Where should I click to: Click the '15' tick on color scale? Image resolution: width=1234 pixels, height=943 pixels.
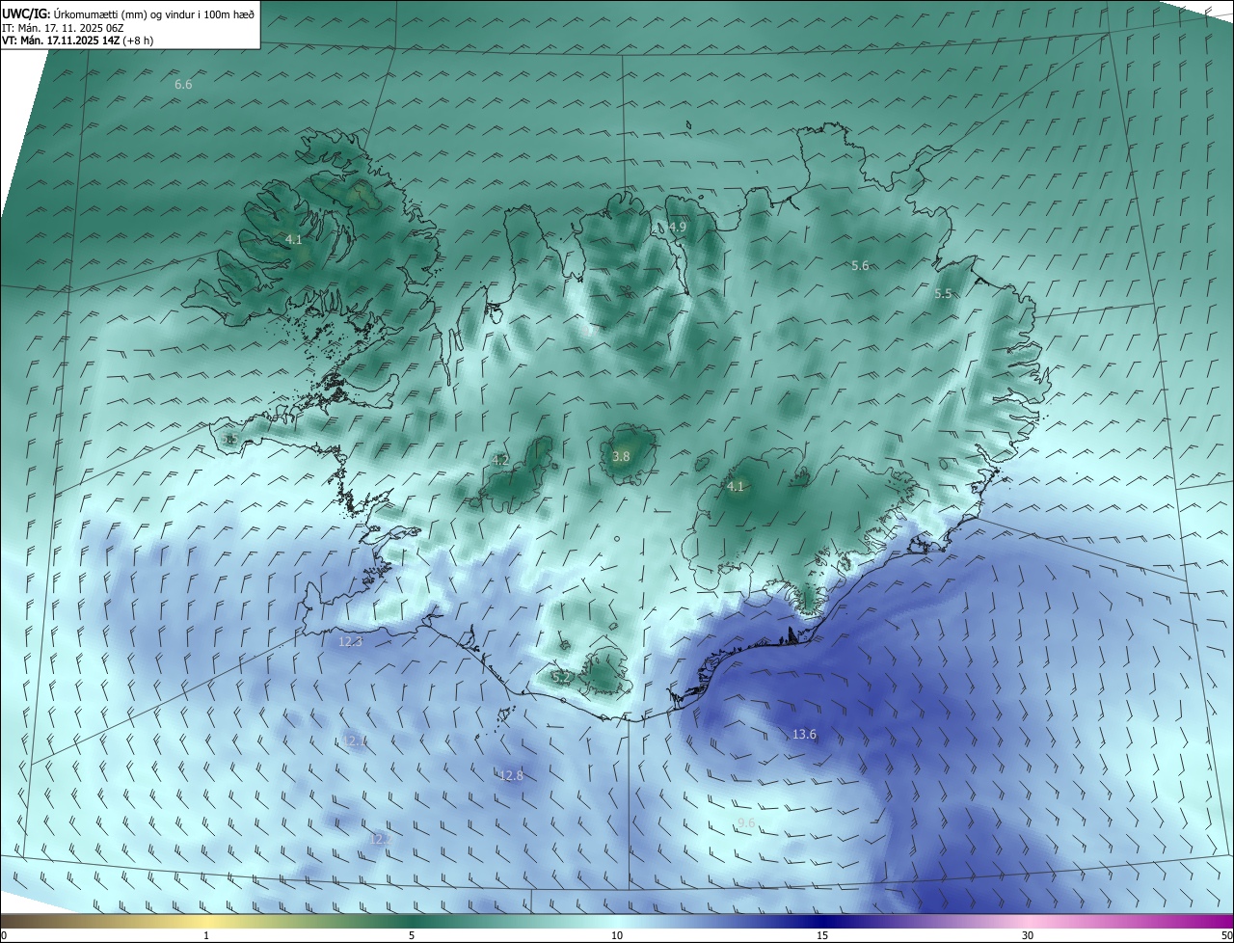tap(822, 935)
